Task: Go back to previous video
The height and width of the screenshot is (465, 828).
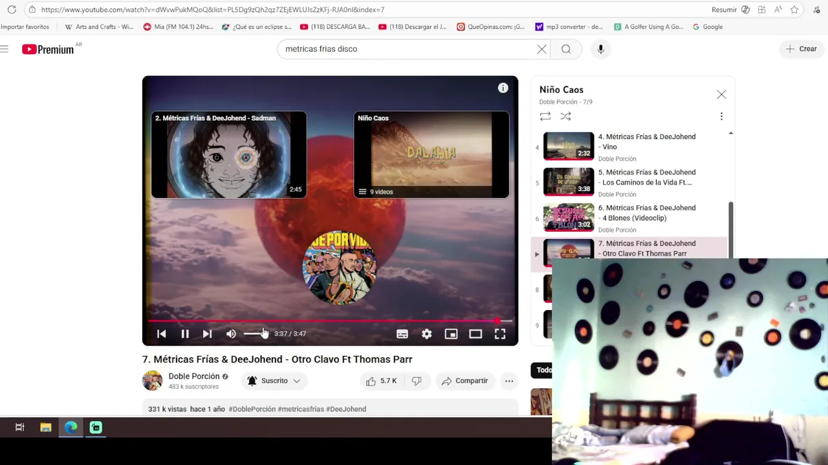Action: pos(162,334)
